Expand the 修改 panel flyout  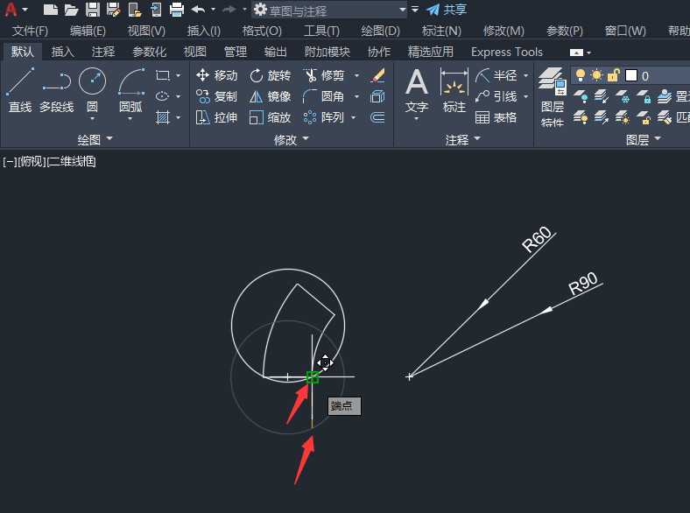292,140
